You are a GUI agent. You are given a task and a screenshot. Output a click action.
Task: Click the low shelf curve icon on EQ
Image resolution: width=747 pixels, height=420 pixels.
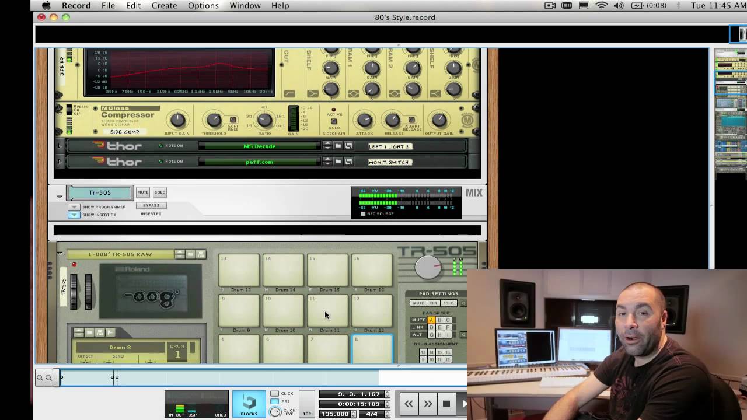[313, 93]
